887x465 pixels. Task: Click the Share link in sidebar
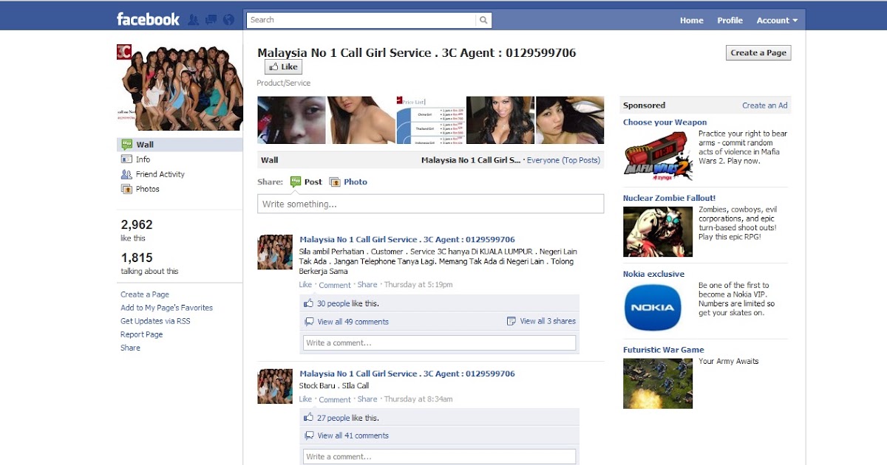(130, 348)
